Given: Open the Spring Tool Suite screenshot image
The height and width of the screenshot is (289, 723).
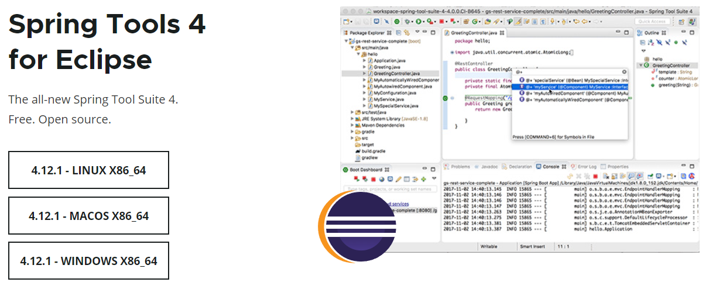Looking at the screenshot, I should coord(519,130).
